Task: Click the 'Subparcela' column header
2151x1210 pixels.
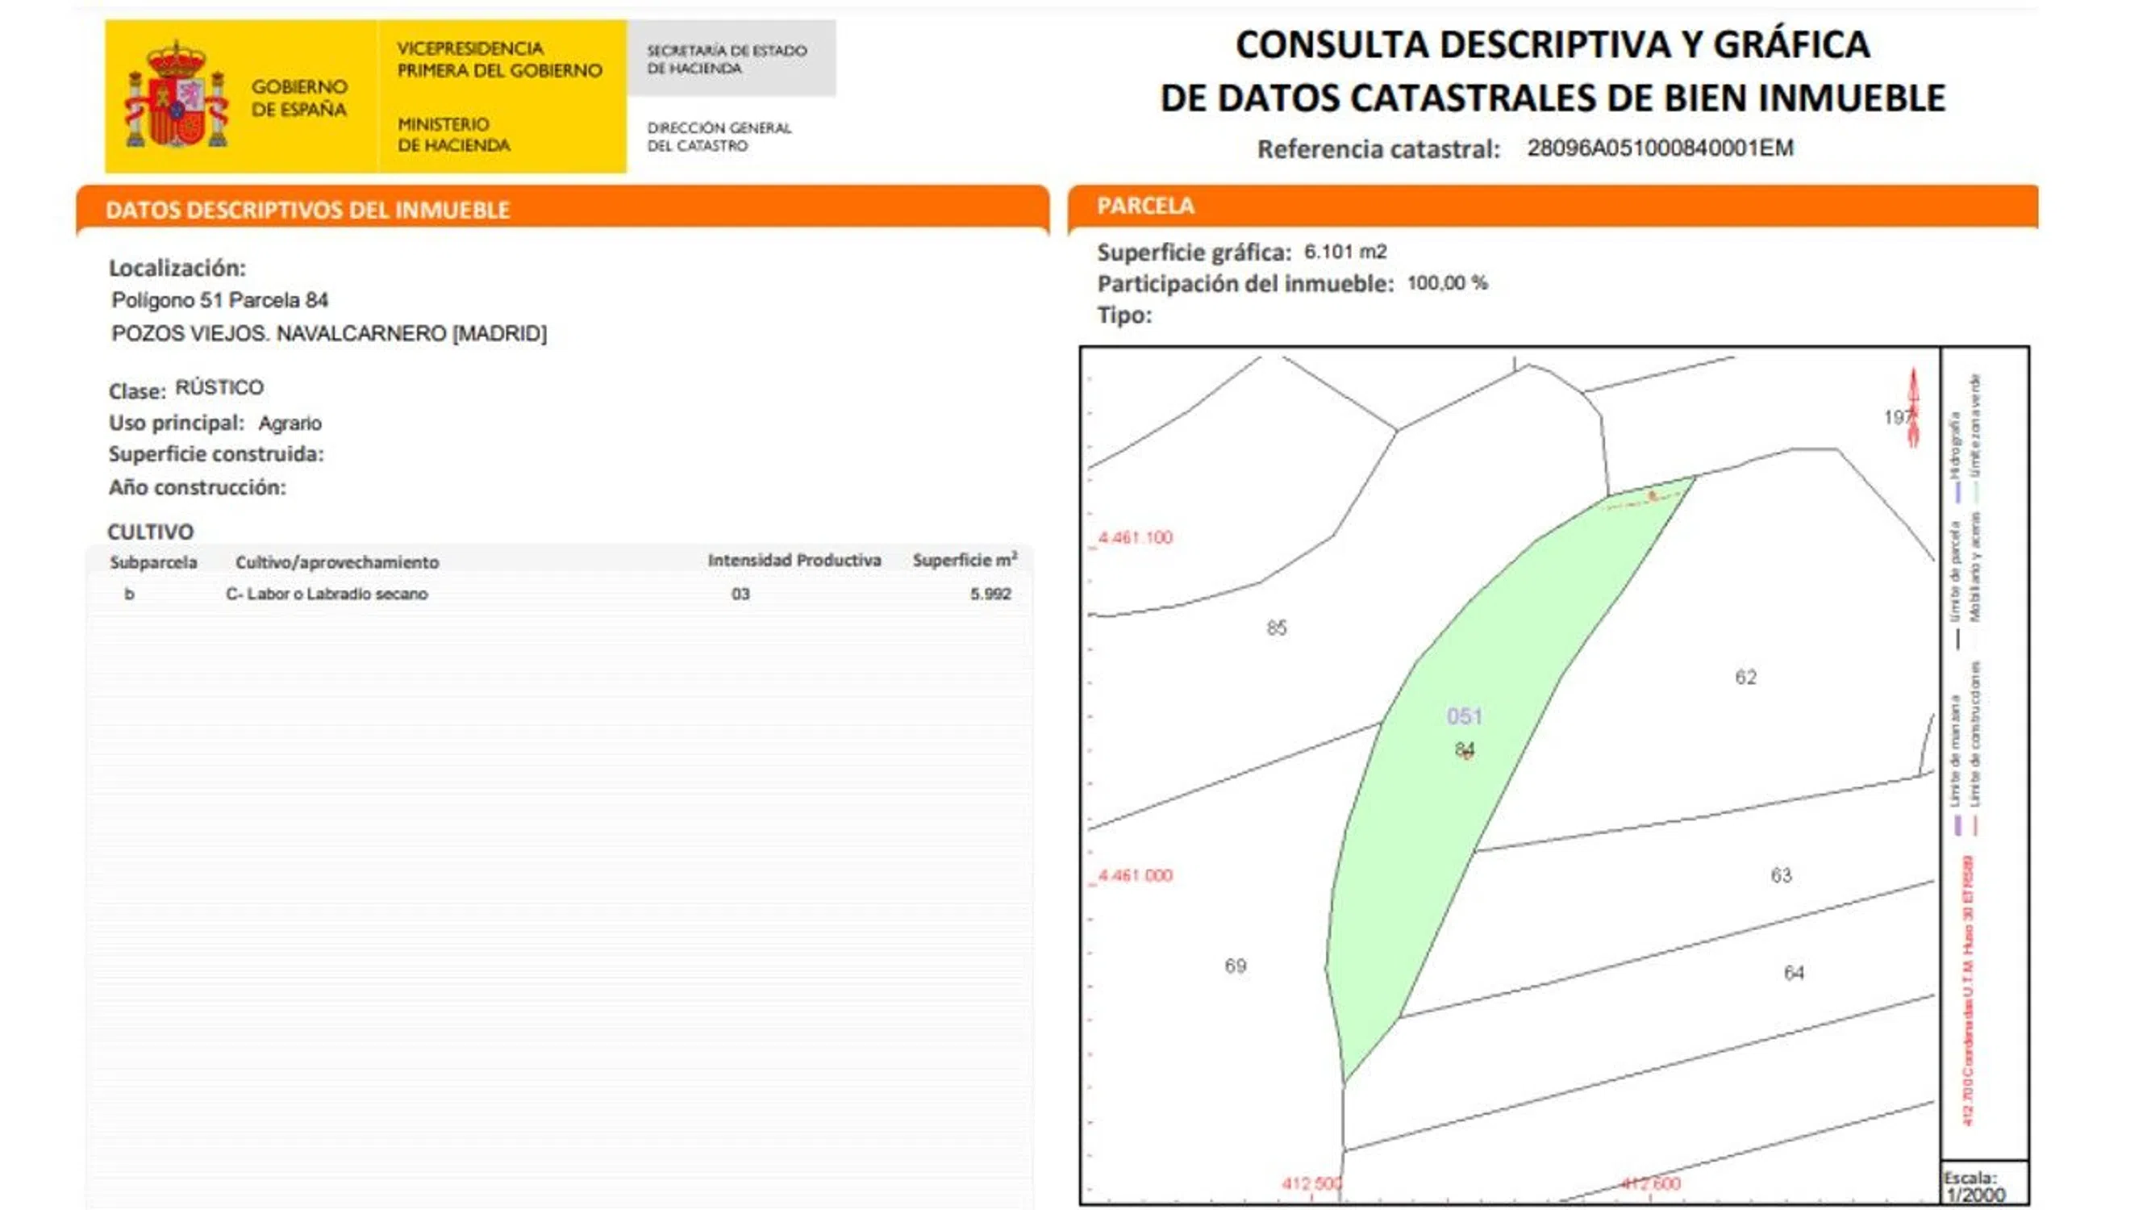Action: (152, 562)
